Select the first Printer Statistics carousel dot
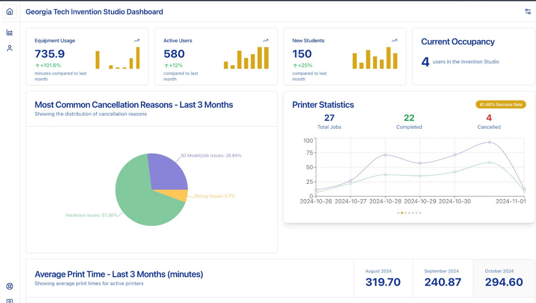536x303 pixels. (398, 213)
